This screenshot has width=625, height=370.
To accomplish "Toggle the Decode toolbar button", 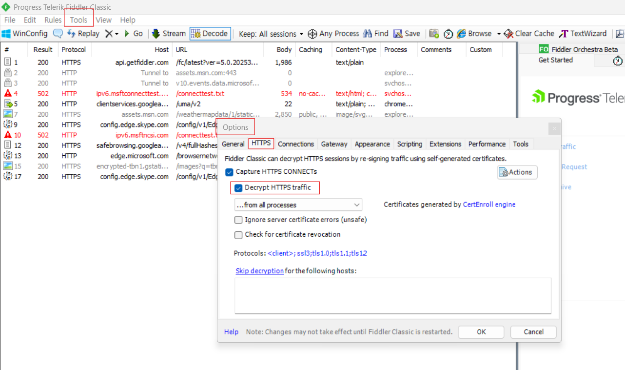I will pos(210,34).
